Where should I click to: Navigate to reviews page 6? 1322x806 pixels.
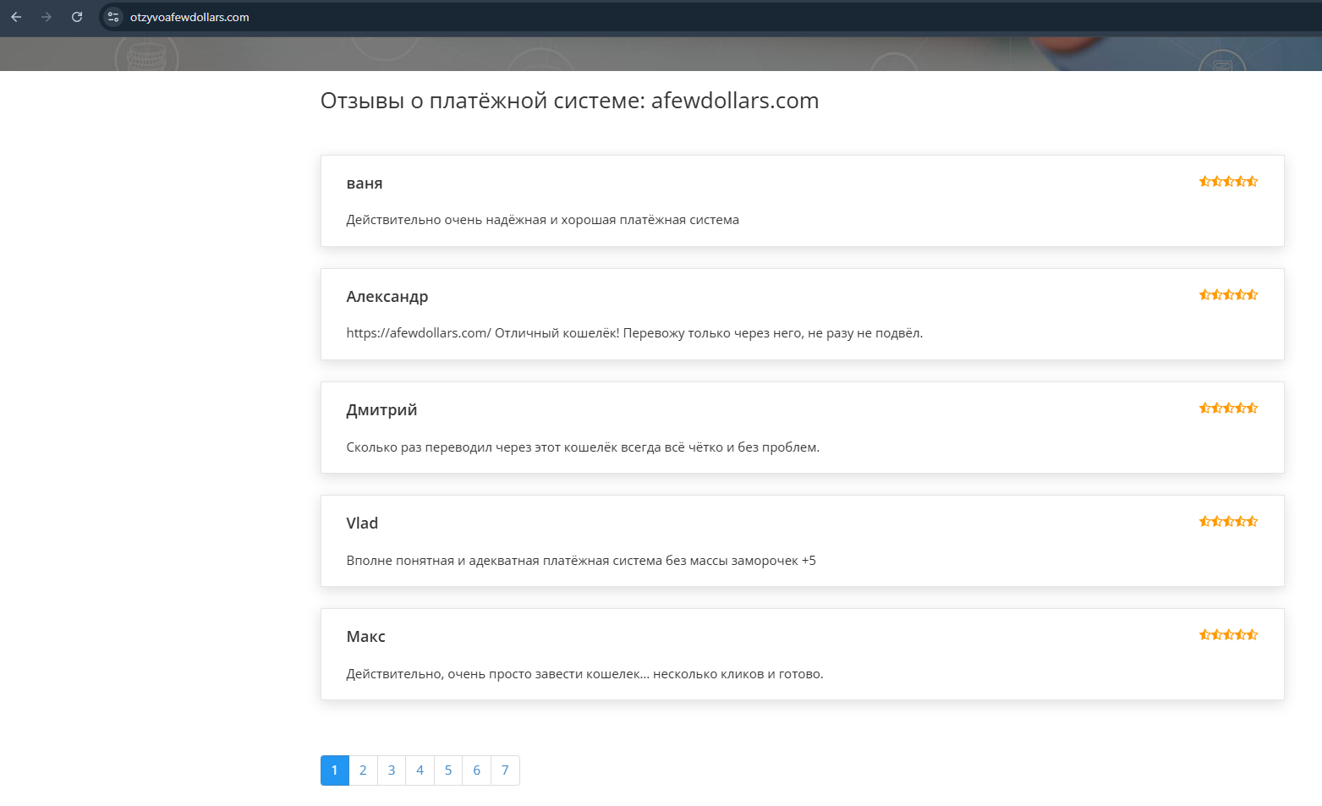pos(477,770)
